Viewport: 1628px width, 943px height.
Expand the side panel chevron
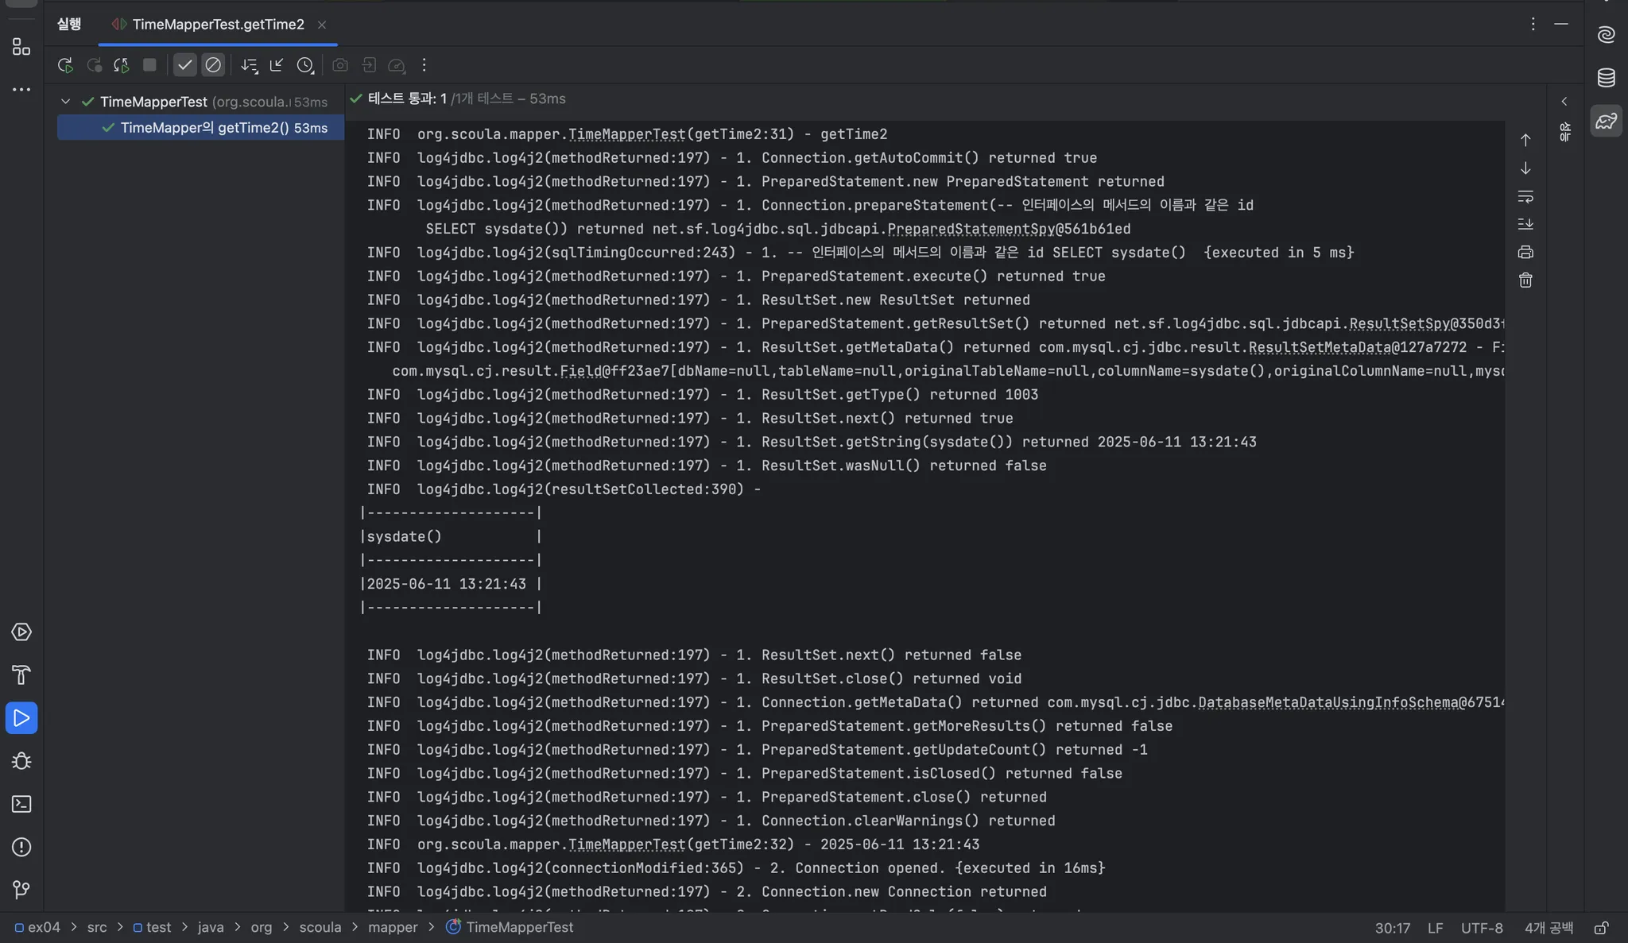tap(1564, 102)
